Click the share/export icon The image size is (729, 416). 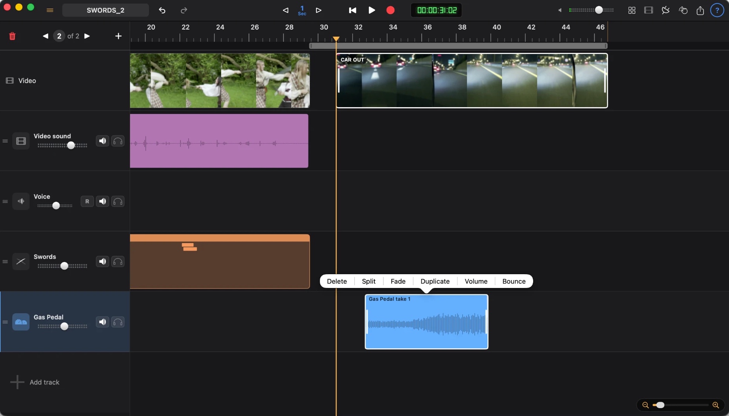coord(700,10)
